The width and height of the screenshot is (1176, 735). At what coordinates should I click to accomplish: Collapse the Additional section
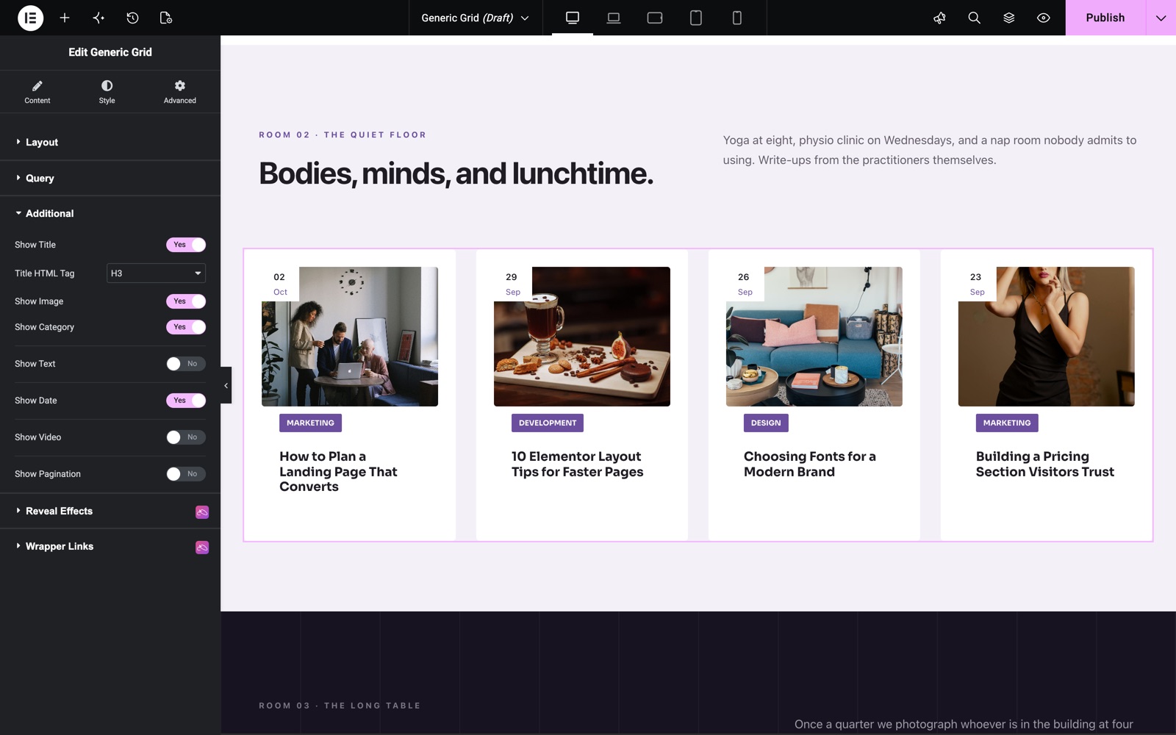pos(110,214)
